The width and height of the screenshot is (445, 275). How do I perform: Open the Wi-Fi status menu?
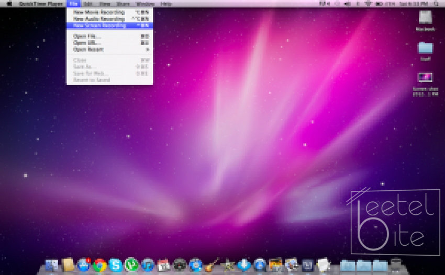click(x=368, y=4)
